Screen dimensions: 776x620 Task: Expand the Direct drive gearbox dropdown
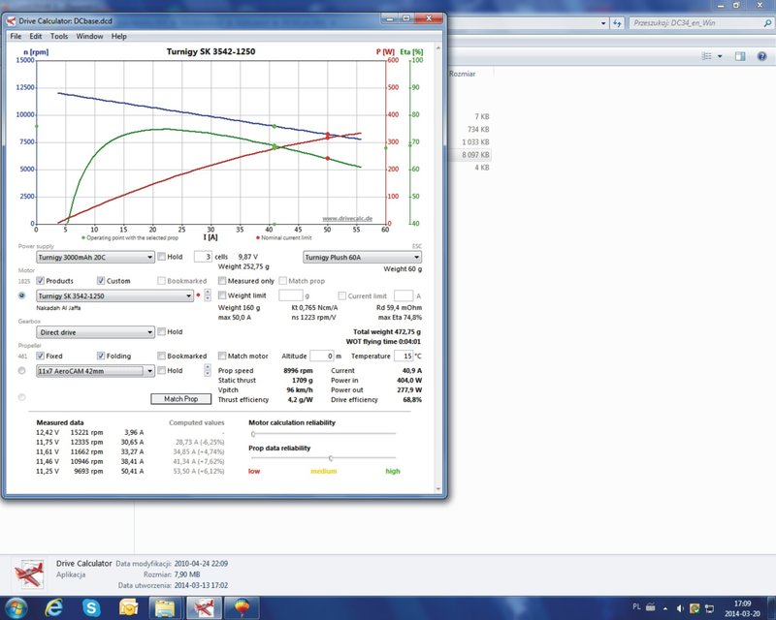coord(149,332)
